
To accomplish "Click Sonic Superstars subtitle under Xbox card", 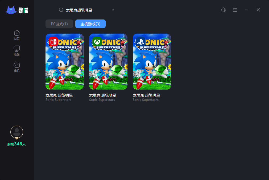I will (x=102, y=100).
